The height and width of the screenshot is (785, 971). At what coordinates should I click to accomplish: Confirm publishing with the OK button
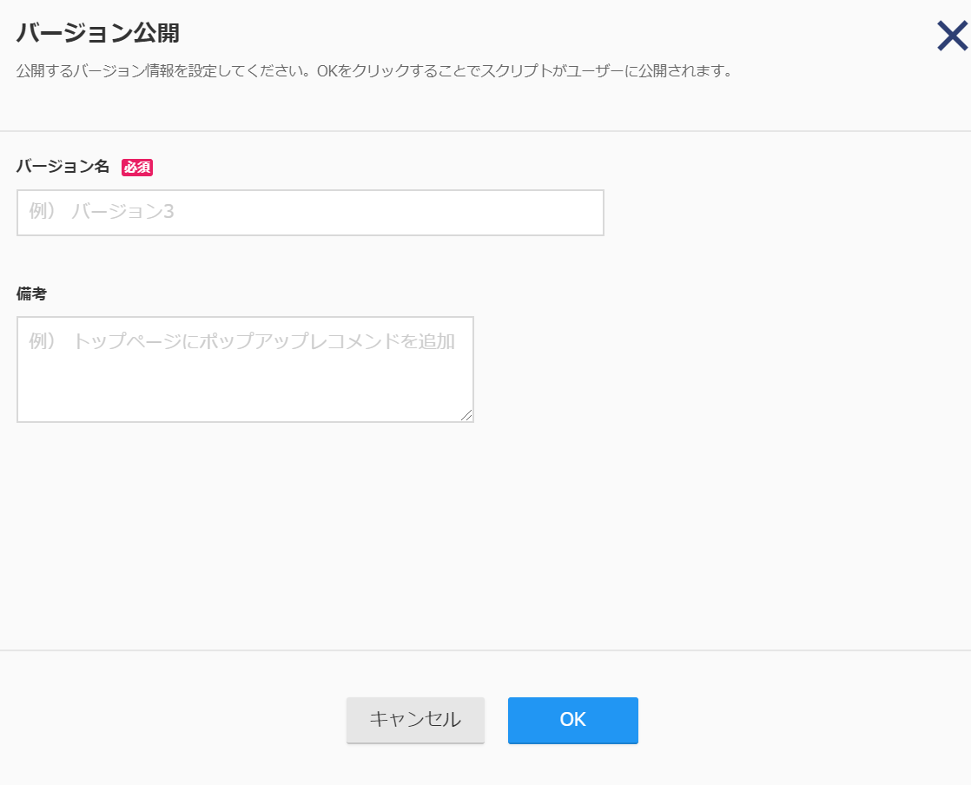573,720
